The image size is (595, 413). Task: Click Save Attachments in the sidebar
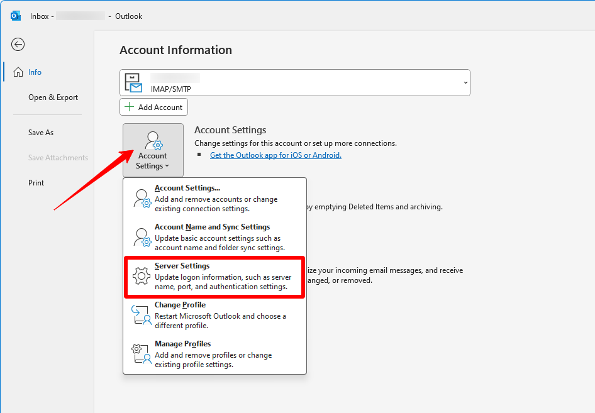pyautogui.click(x=58, y=158)
